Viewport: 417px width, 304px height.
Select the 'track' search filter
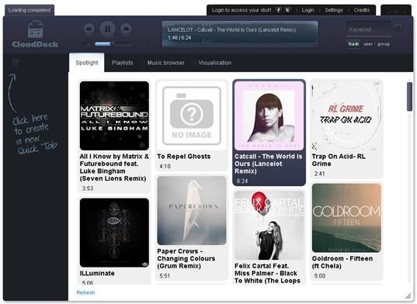[x=353, y=43]
